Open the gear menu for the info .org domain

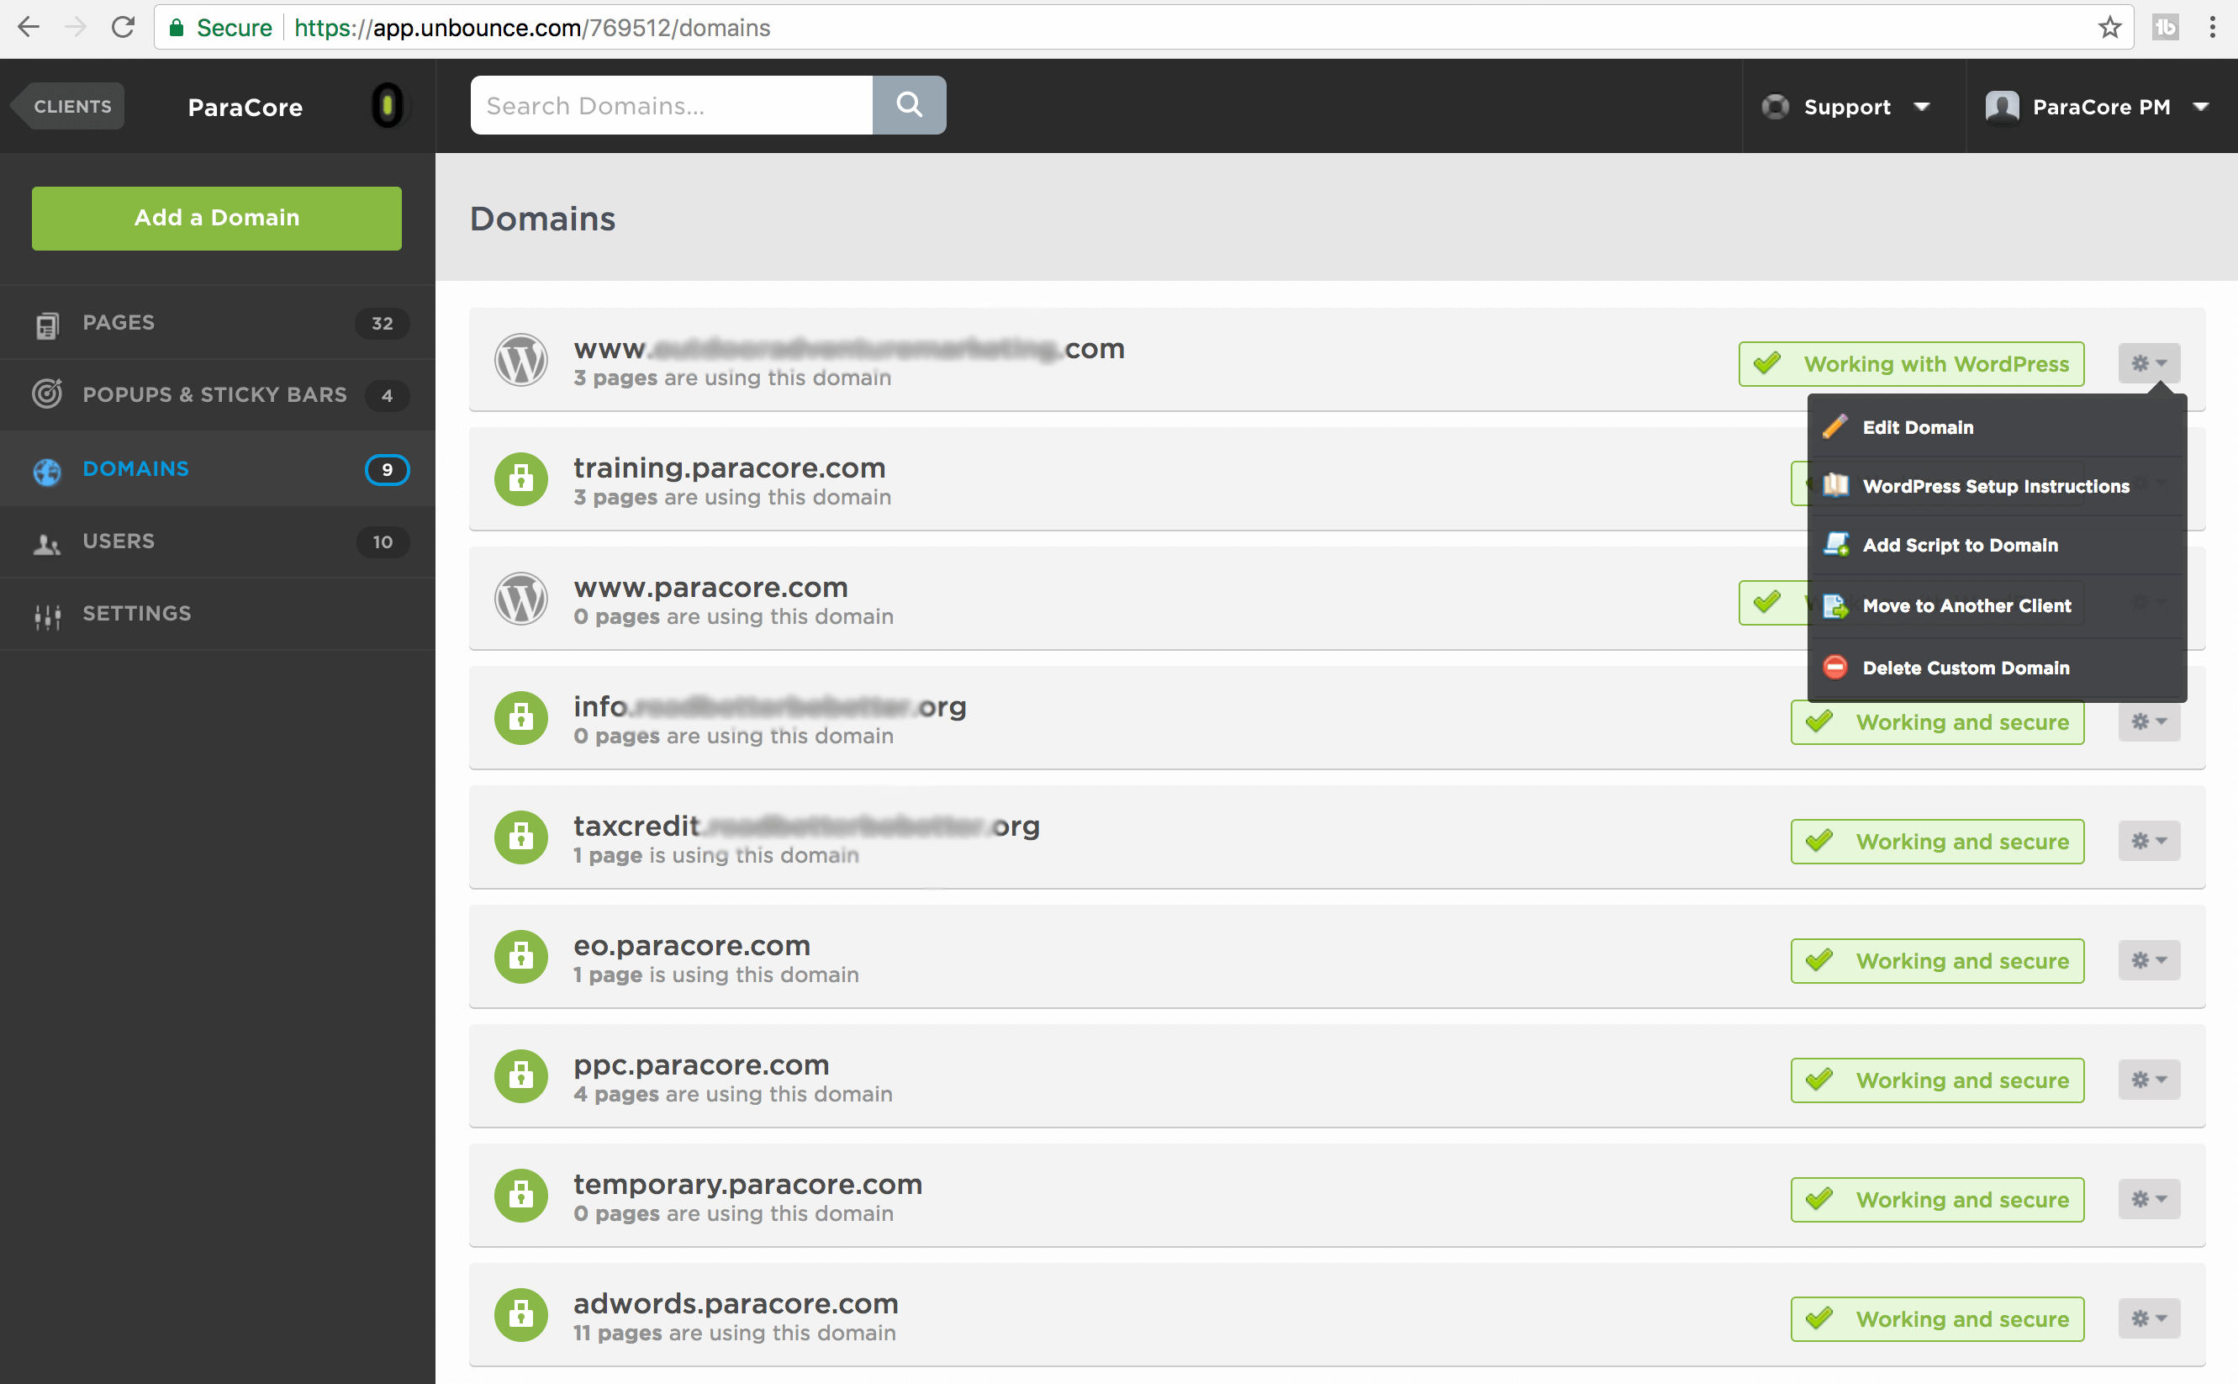[x=2148, y=721]
